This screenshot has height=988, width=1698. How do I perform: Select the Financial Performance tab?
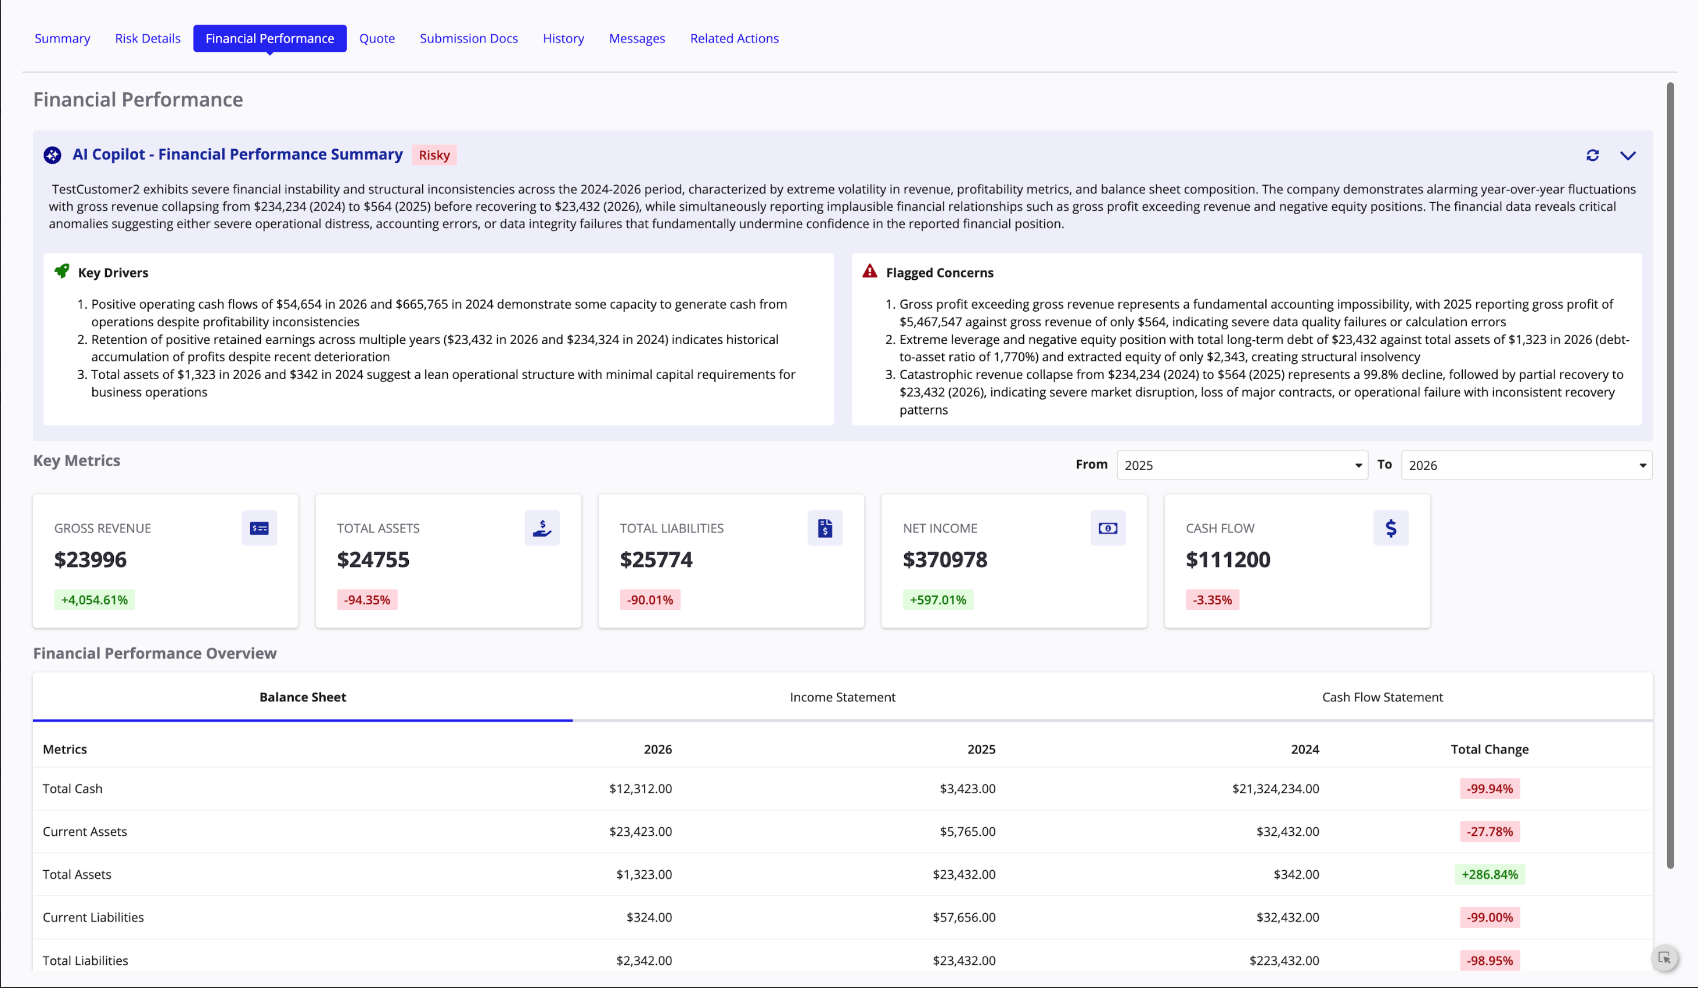point(270,38)
